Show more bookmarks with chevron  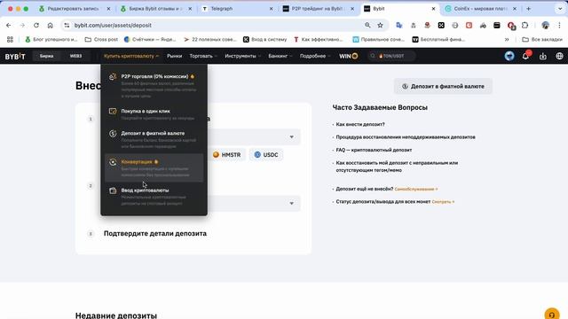tap(507, 39)
